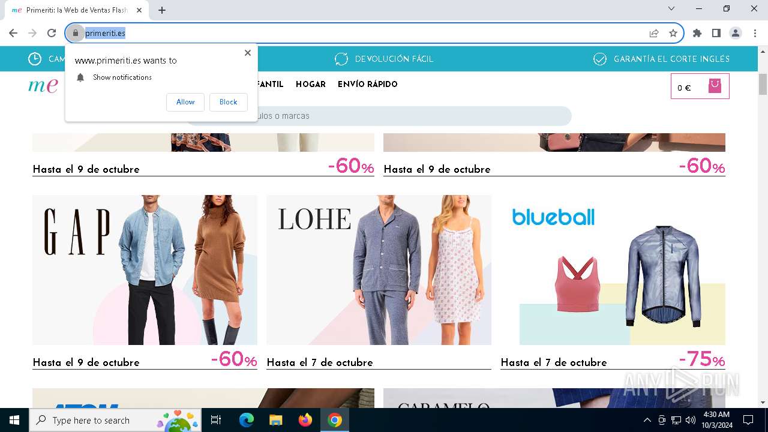Viewport: 768px width, 432px height.
Task: Click the scrollbar down arrow
Action: point(763,403)
